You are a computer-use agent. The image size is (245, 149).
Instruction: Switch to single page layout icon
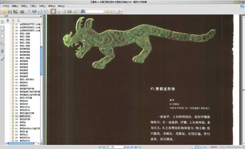coord(193,147)
